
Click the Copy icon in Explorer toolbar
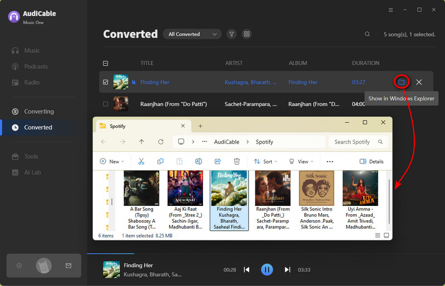tap(160, 161)
